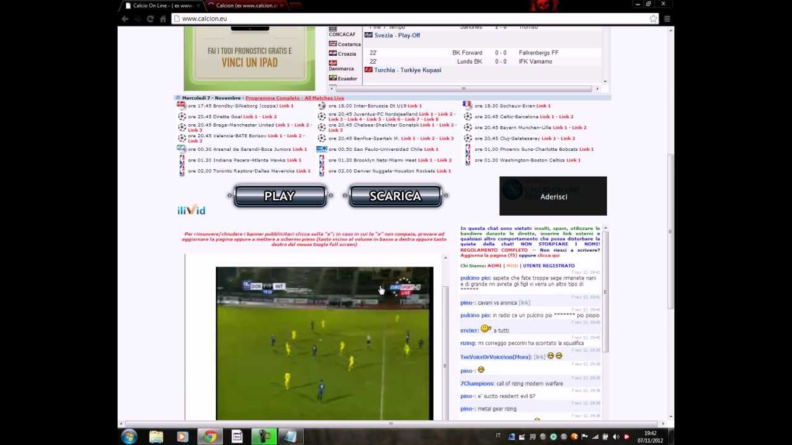Screen dimensions: 792x445
Task: Select Danimarca in the country list
Action: (342, 69)
